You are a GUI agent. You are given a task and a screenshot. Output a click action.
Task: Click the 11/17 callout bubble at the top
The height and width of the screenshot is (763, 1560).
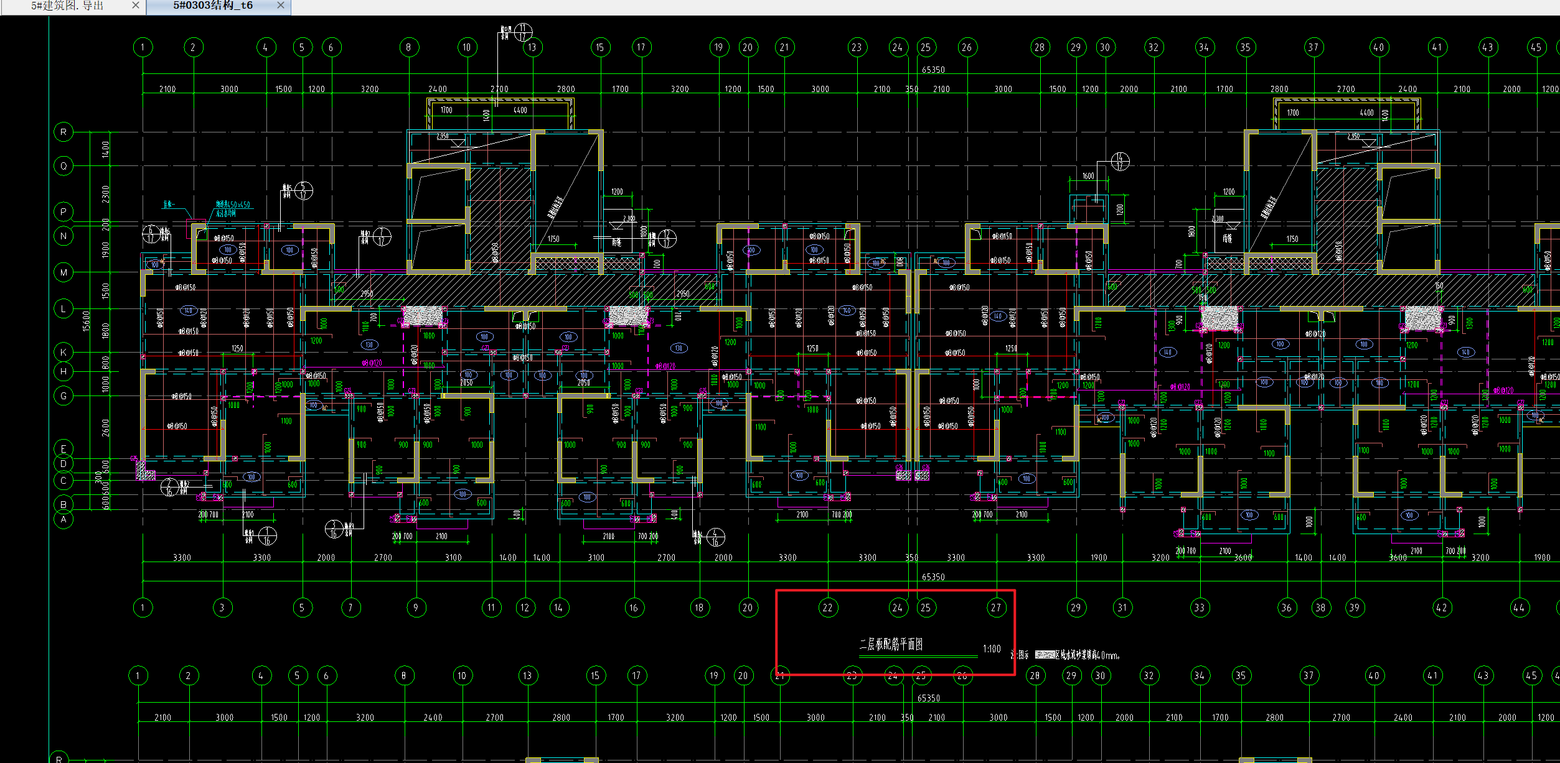523,32
